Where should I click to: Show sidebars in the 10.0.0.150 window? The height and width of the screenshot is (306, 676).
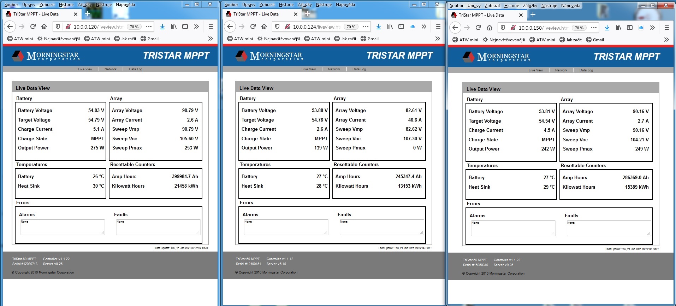click(x=630, y=28)
